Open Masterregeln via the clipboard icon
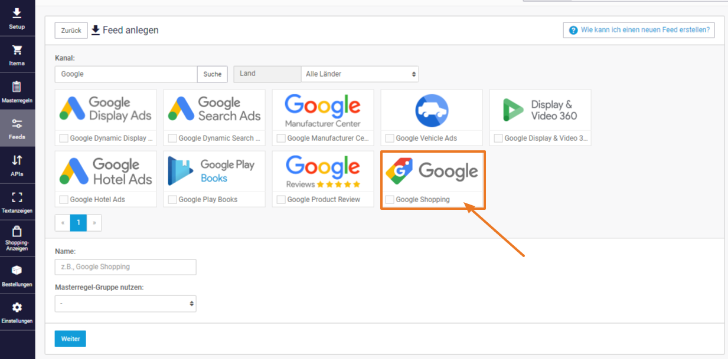The width and height of the screenshot is (728, 359). 17,87
